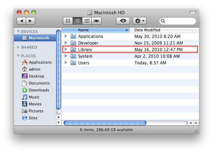The image size is (213, 153).
Task: Select the admin home folder
Action: coord(34,69)
